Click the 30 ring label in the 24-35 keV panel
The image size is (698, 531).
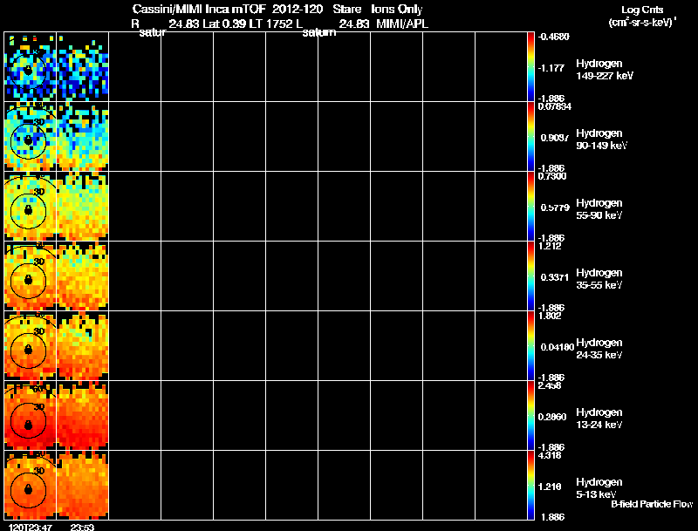[x=39, y=331]
